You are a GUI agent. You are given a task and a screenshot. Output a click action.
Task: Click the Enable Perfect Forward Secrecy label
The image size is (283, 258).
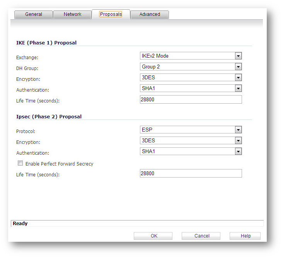click(x=60, y=164)
